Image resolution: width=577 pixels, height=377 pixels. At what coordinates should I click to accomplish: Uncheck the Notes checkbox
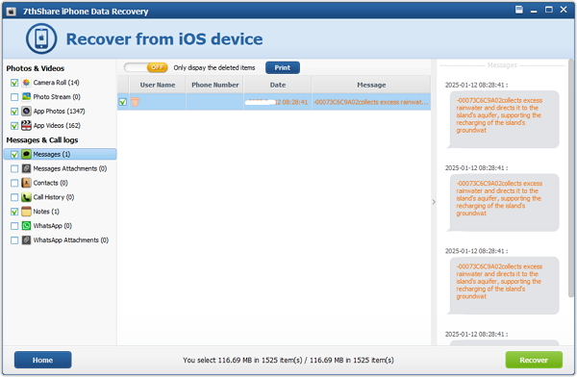[x=14, y=212]
